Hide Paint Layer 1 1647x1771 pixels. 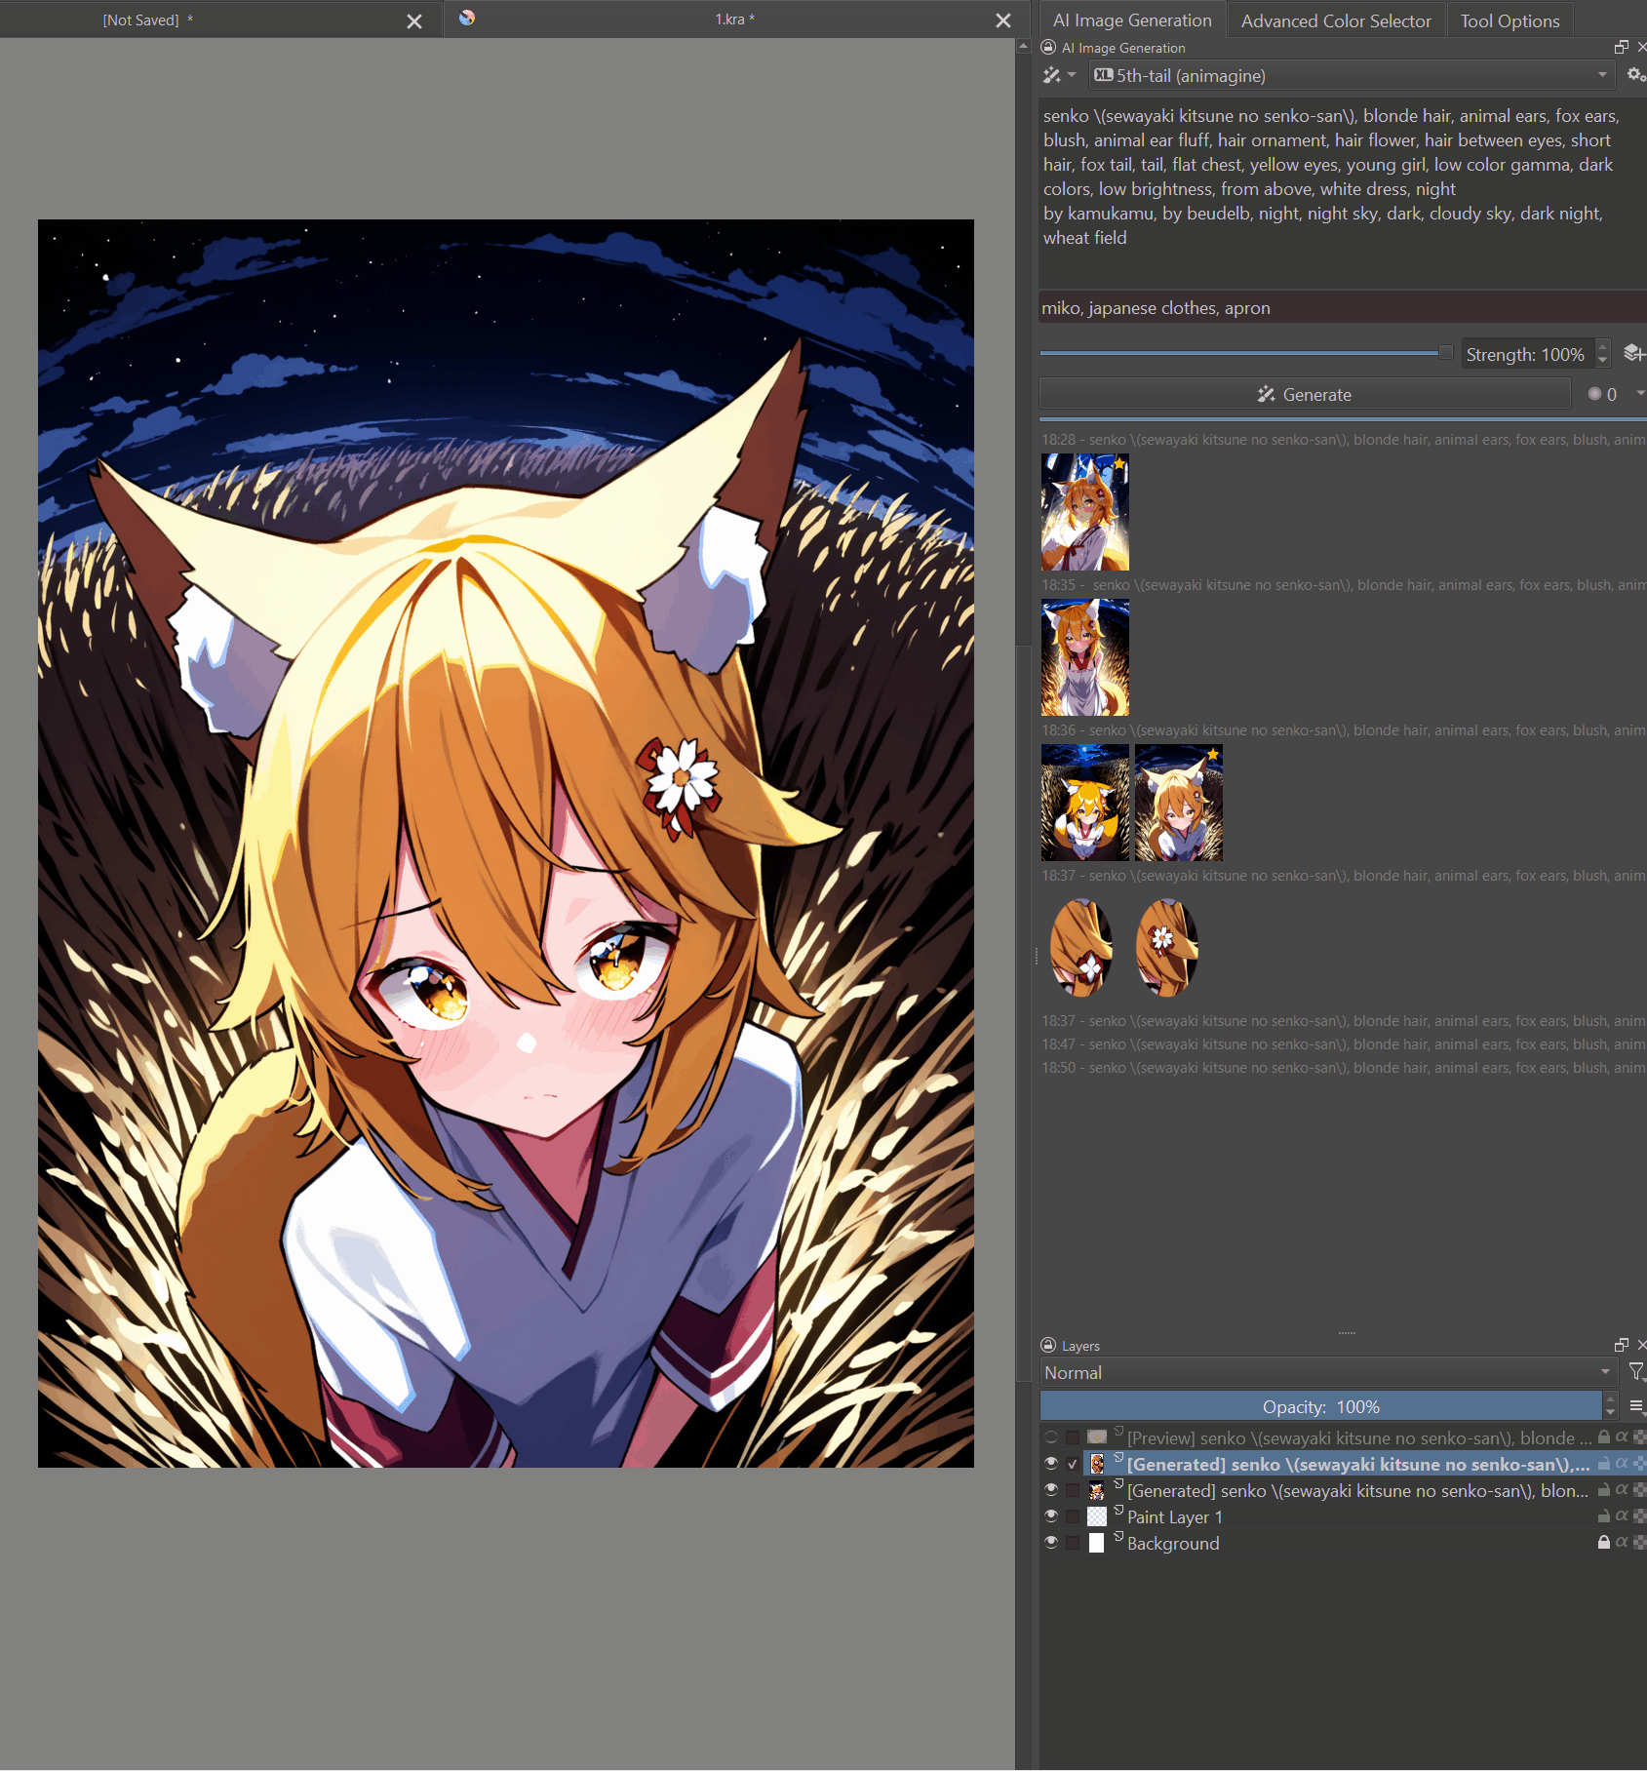[x=1051, y=1516]
